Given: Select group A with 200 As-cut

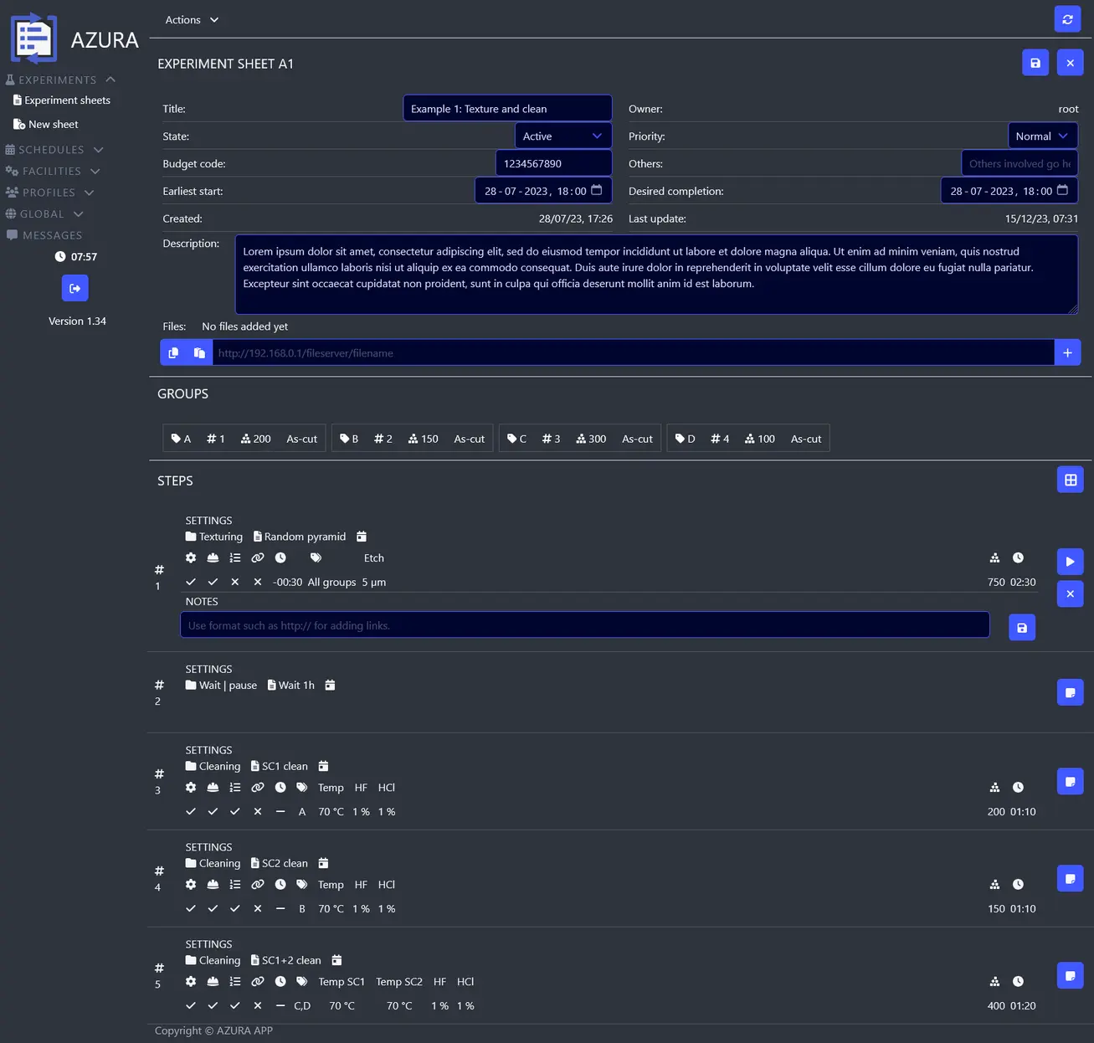Looking at the screenshot, I should tap(244, 439).
